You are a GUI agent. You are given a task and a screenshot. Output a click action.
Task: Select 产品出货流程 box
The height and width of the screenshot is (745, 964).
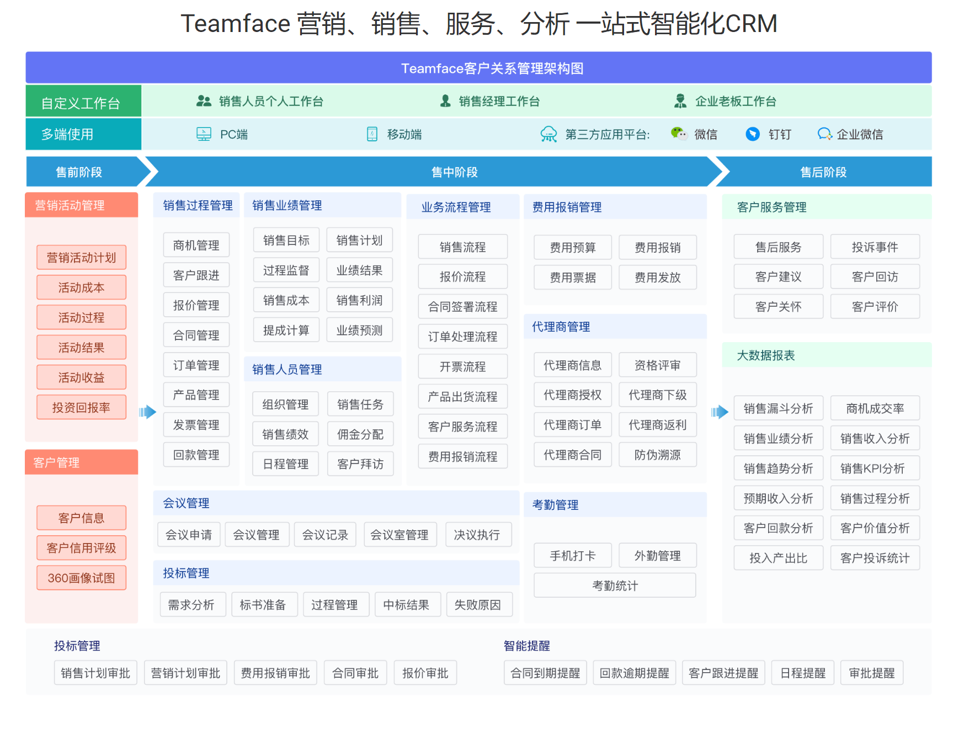coord(463,397)
